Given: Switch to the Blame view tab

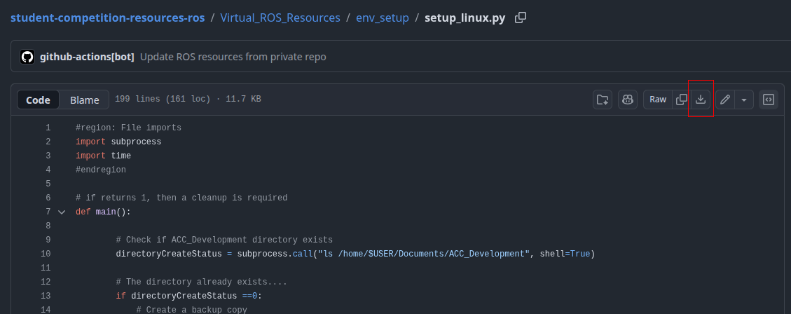Looking at the screenshot, I should [84, 100].
